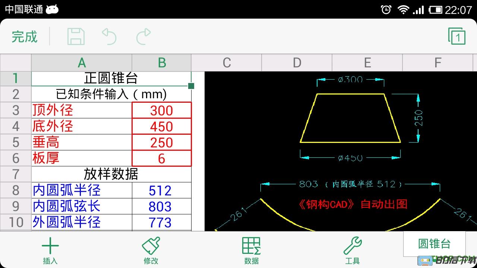The image size is (477, 268).
Task: Tap the green selection handle on cell border
Action: [x=191, y=86]
